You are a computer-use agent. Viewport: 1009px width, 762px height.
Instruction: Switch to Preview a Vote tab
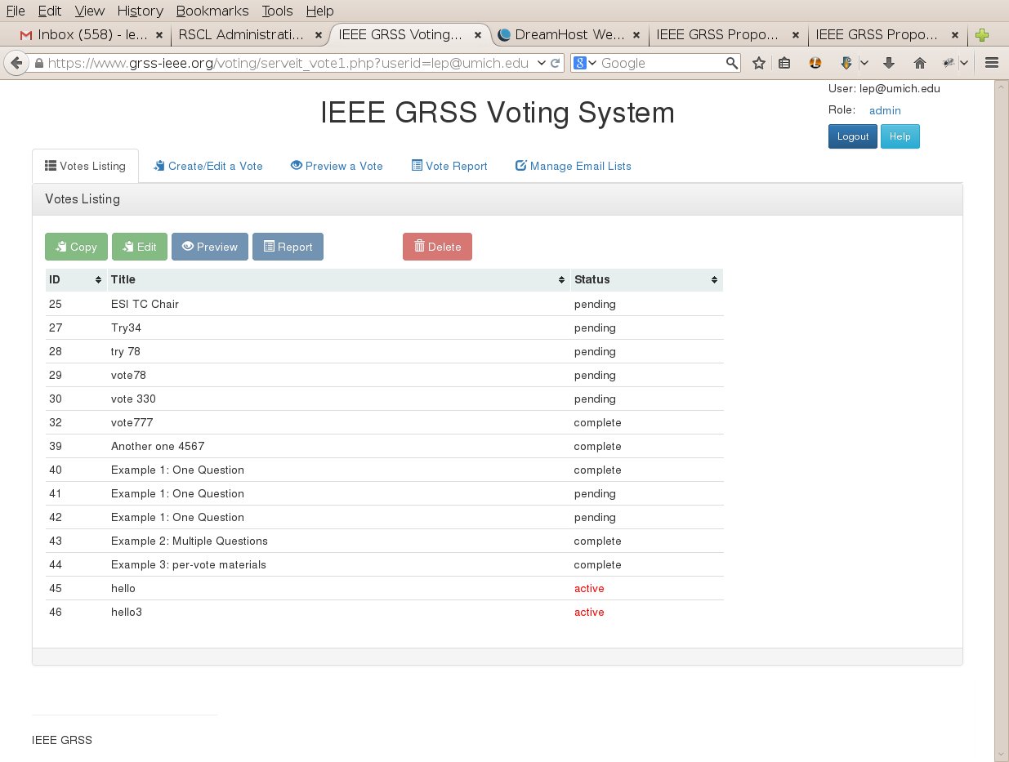(337, 166)
